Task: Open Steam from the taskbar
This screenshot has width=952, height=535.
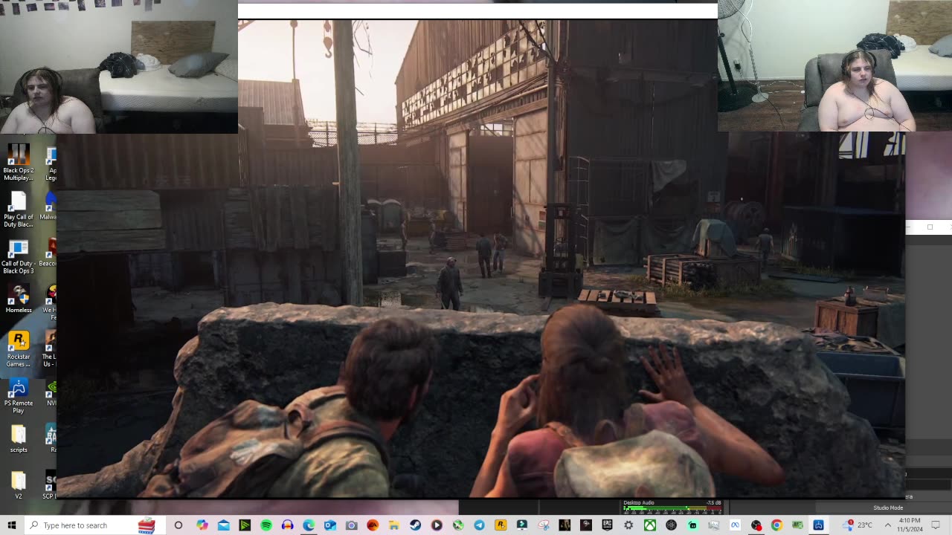Action: click(415, 525)
